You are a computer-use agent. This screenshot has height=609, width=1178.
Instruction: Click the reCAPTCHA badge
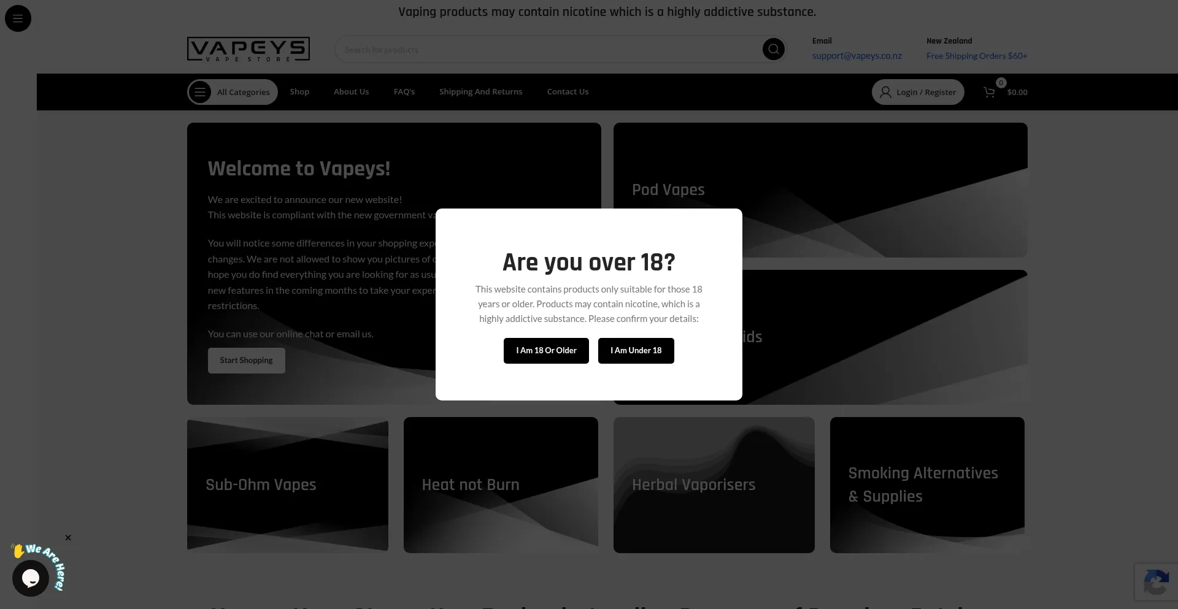coord(1157,582)
